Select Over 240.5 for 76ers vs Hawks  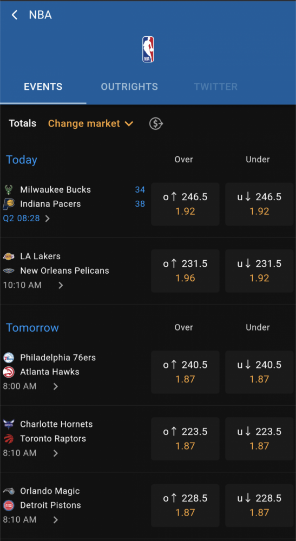coord(185,372)
